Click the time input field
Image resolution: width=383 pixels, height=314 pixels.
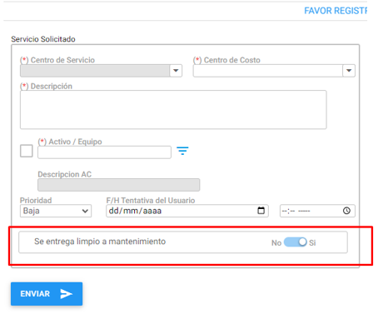coord(317,211)
